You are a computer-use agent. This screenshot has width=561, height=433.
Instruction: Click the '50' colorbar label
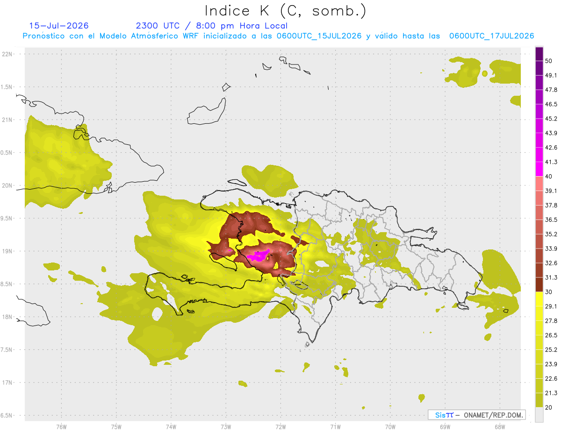(x=548, y=61)
